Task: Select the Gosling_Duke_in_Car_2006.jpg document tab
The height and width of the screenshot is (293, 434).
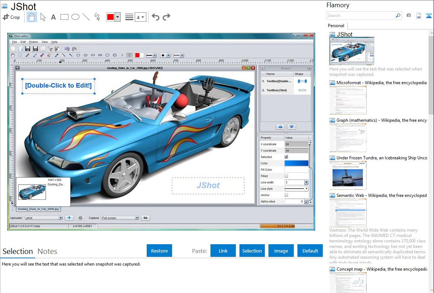Action: pyautogui.click(x=38, y=209)
